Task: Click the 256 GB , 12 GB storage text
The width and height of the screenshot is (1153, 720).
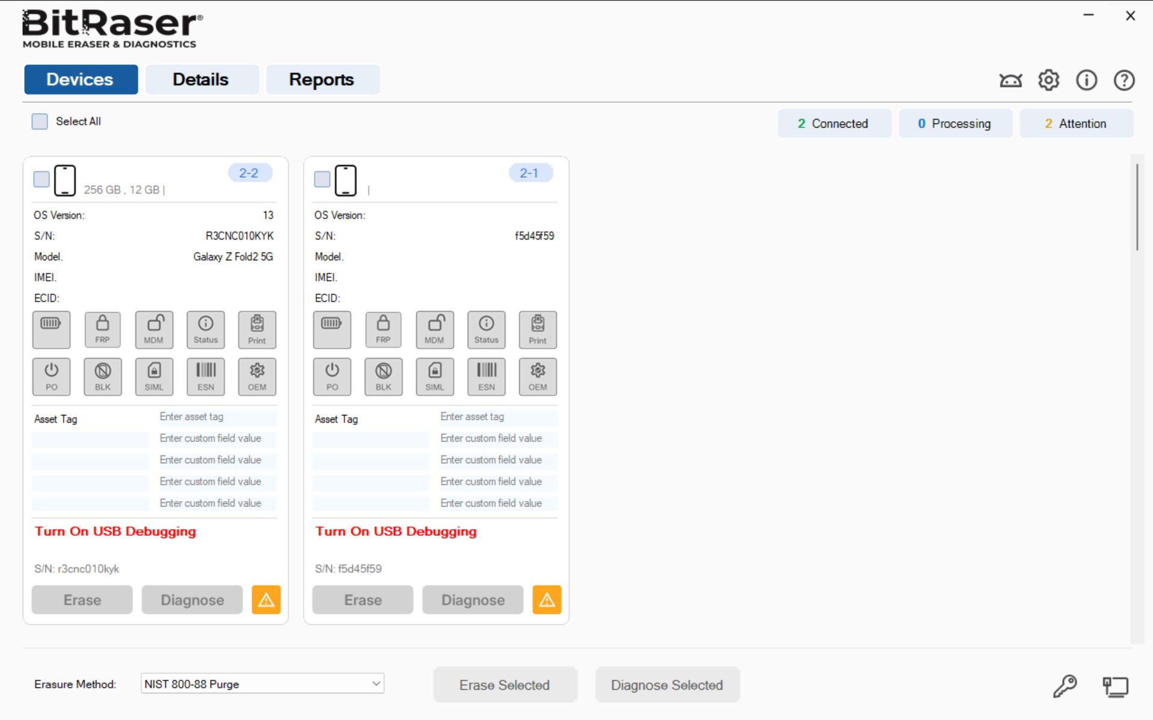Action: pos(122,190)
